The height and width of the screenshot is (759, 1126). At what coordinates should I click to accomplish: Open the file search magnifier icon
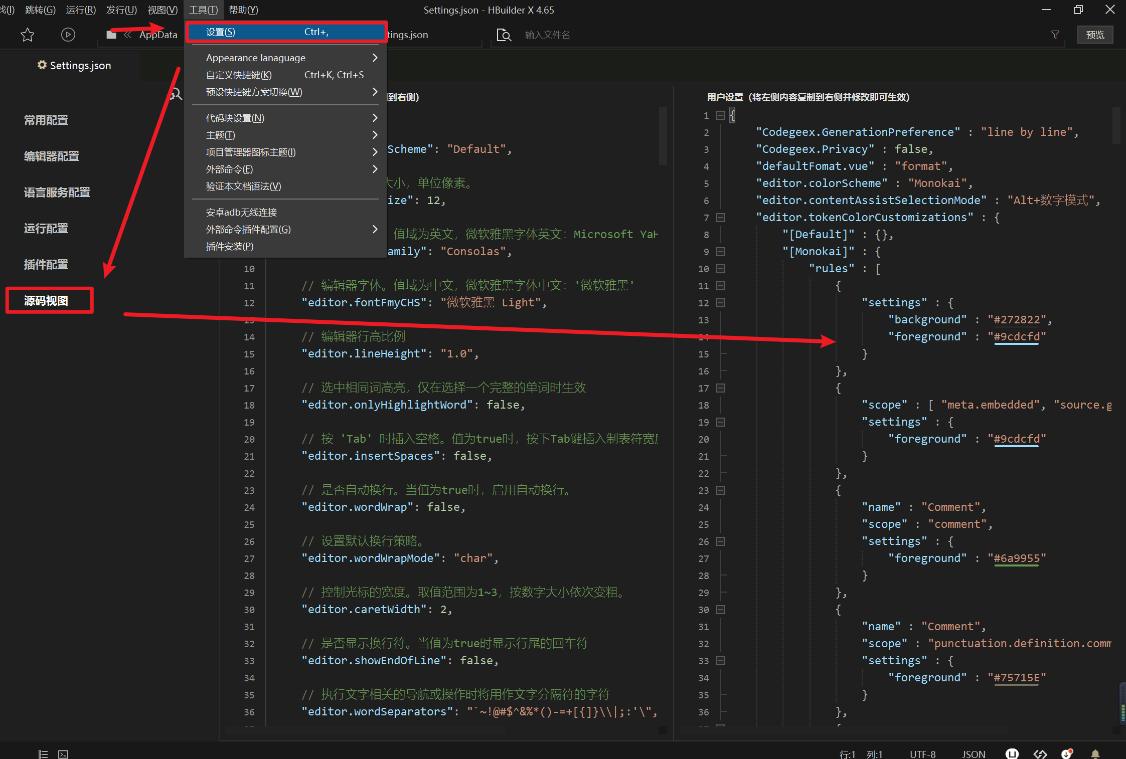click(x=504, y=35)
